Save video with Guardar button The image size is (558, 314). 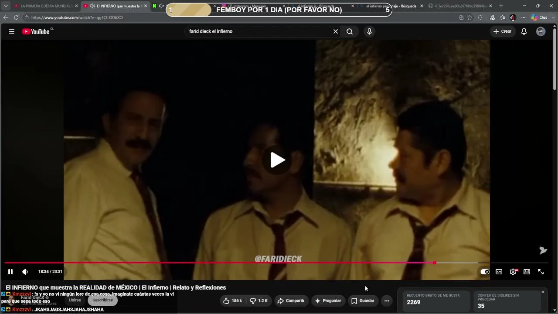363,300
